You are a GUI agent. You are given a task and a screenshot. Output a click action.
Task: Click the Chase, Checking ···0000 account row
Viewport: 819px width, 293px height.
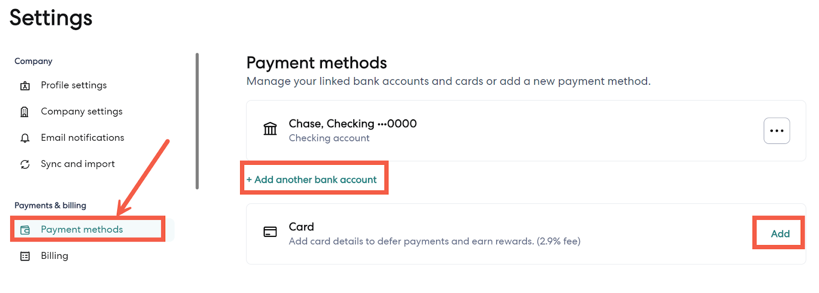[x=353, y=124]
